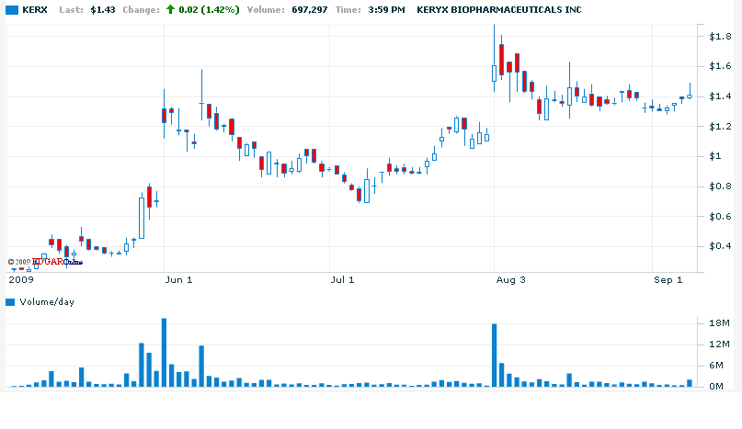Click the $0.4 price axis label

720,246
